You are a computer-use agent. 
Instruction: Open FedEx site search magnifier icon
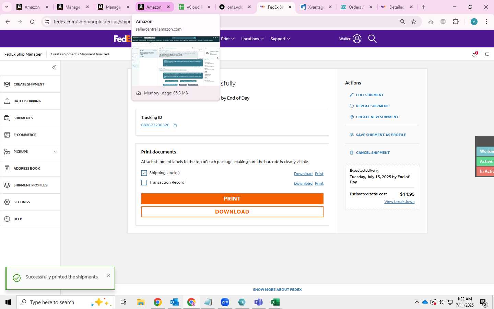pyautogui.click(x=372, y=39)
